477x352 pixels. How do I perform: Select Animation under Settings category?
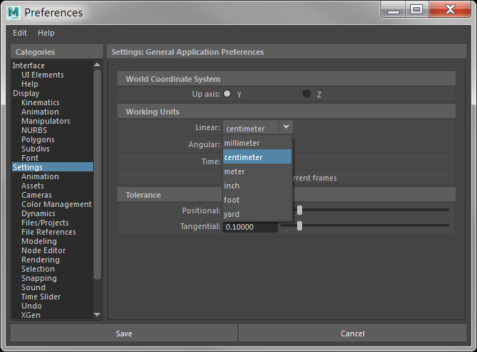[40, 176]
